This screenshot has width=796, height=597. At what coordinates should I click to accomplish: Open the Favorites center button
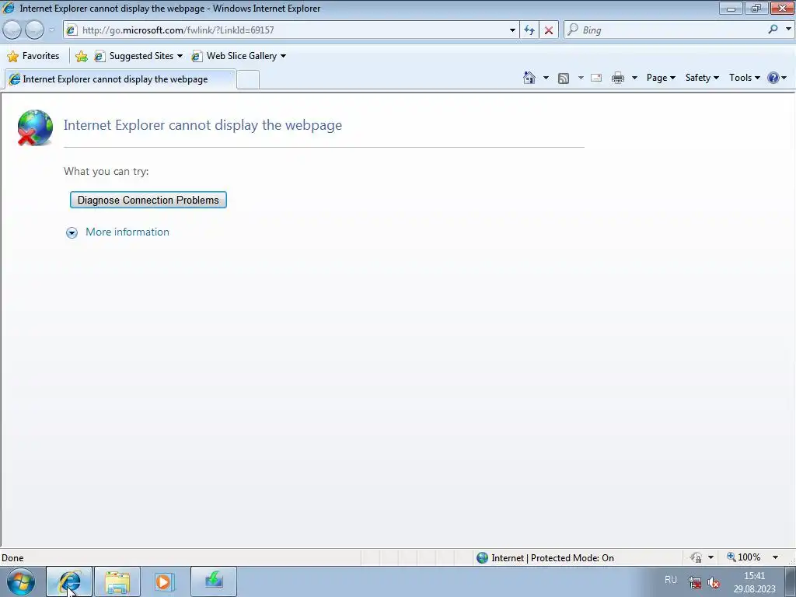pyautogui.click(x=33, y=56)
